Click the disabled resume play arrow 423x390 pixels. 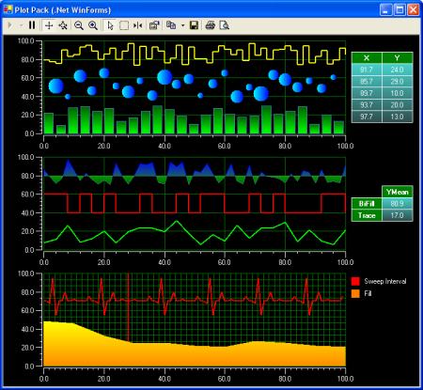click(9, 25)
